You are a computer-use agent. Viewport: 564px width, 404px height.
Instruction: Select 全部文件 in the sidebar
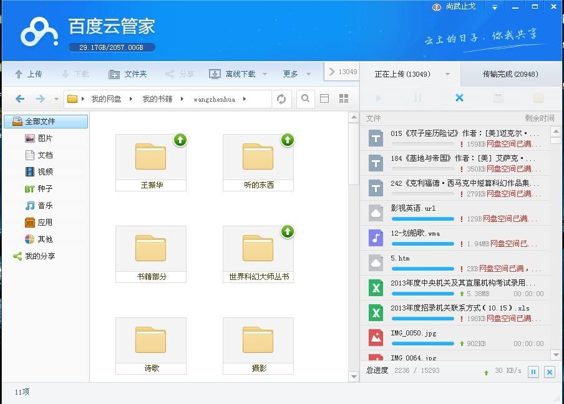(46, 122)
